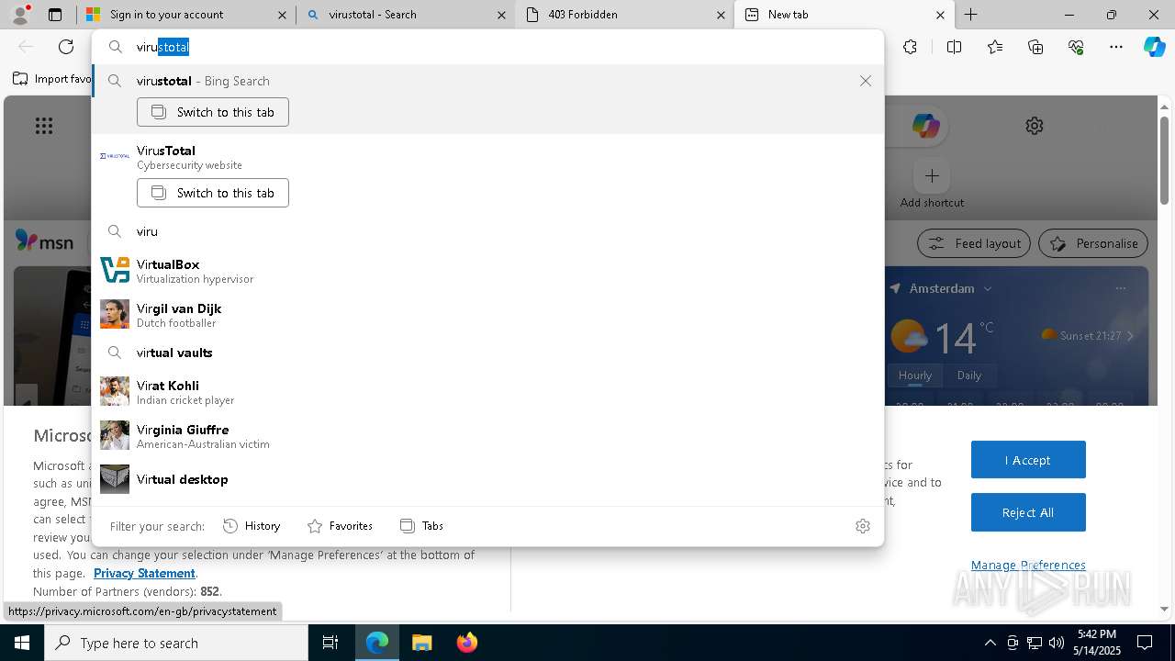Switch to the 403 Forbidden tab
1175x661 pixels.
click(x=624, y=15)
